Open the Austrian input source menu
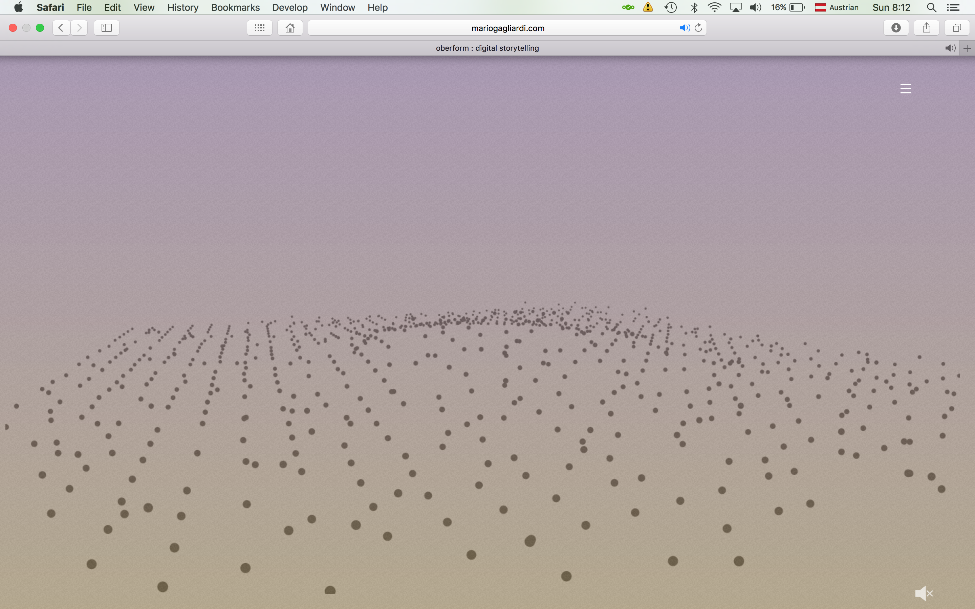This screenshot has width=975, height=609. tap(837, 7)
